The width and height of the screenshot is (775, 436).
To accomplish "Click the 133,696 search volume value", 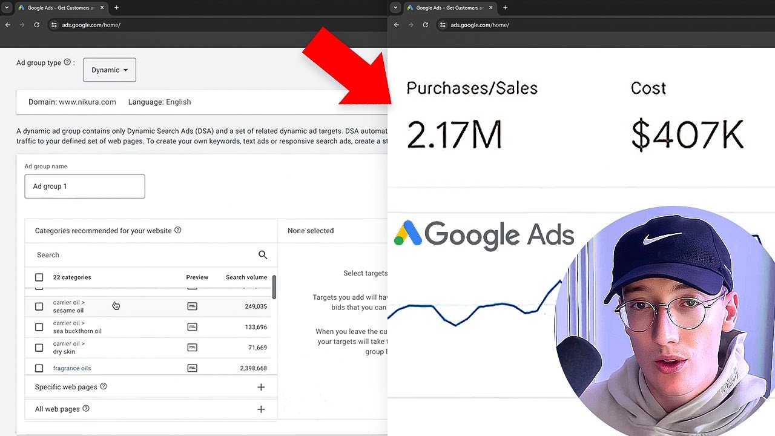I will click(x=256, y=327).
